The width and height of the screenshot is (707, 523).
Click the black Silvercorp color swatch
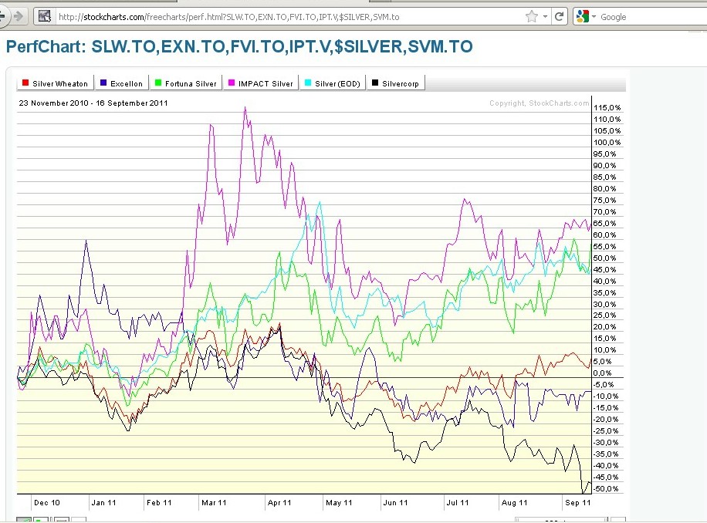point(374,83)
